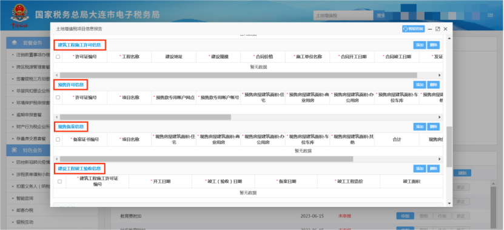Click 刷新 button in background page
This screenshot has width=504, height=230.
coord(462,173)
